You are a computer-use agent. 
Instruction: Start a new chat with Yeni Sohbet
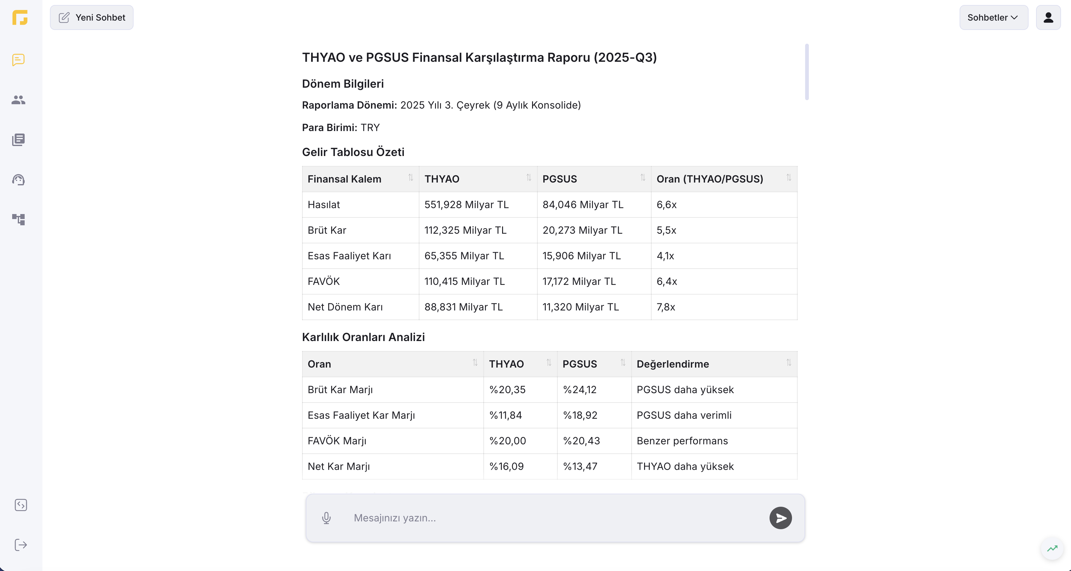pyautogui.click(x=91, y=17)
